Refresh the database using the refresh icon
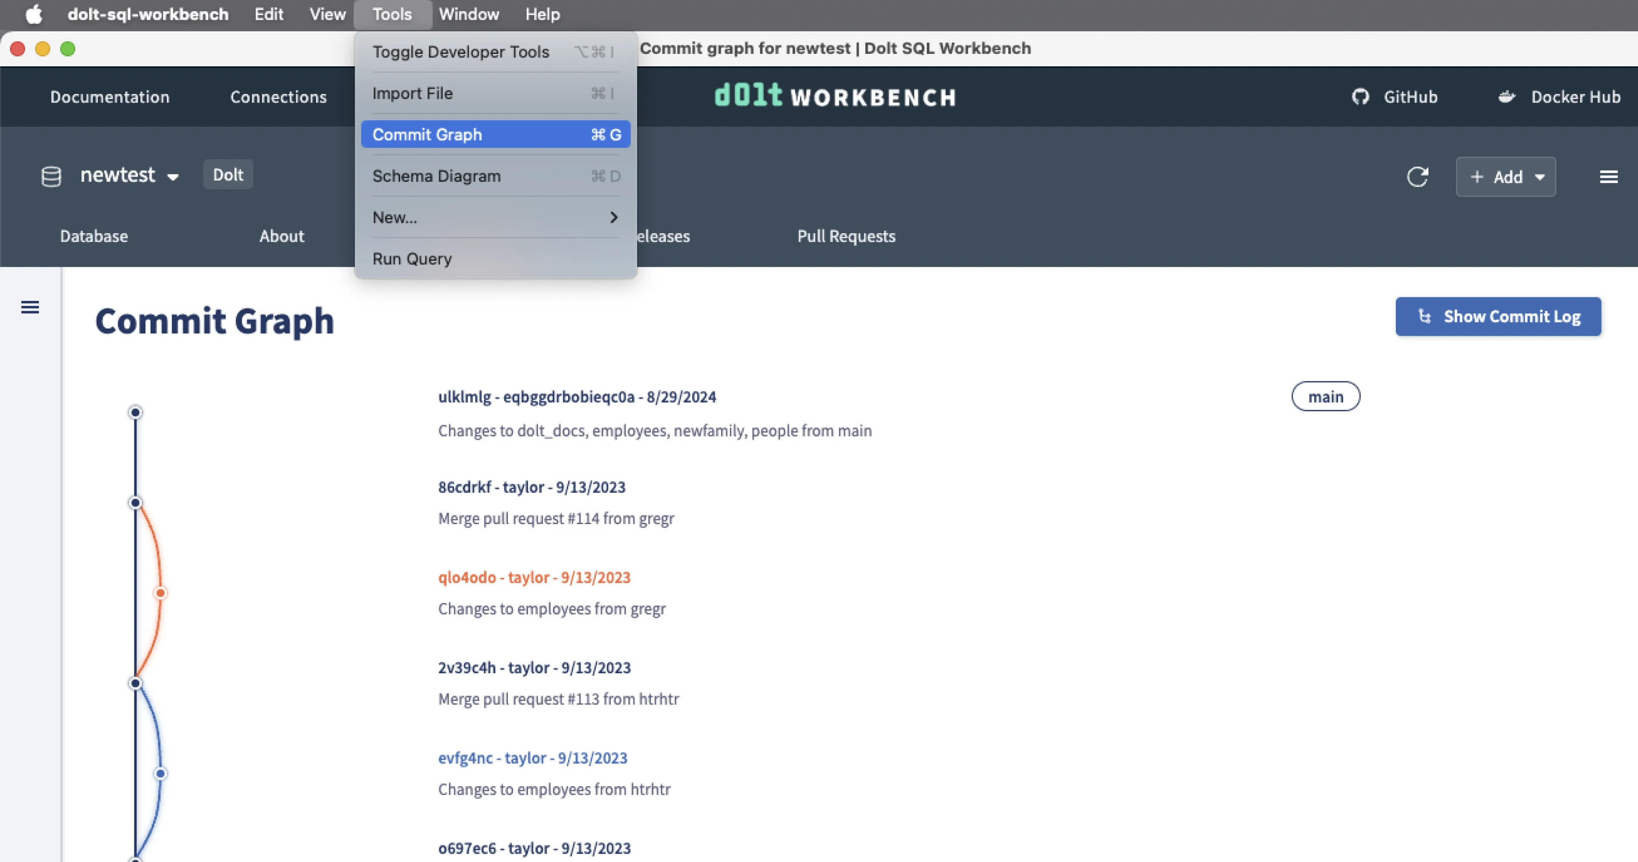This screenshot has width=1638, height=862. tap(1419, 177)
